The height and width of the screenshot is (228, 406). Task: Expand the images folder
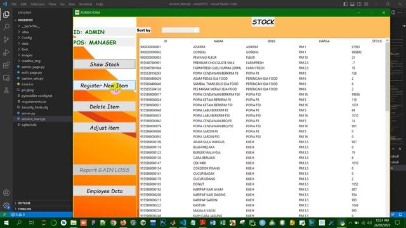(27, 55)
